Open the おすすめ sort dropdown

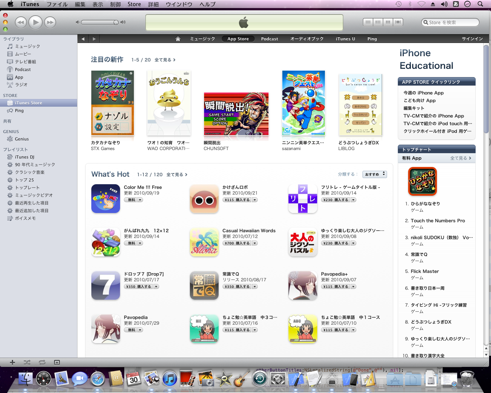(x=375, y=174)
